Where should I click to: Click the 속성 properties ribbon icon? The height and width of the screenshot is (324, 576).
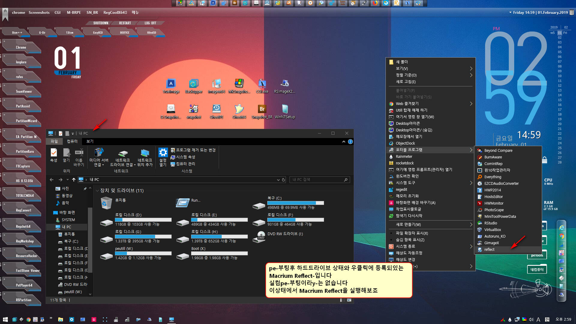54,155
